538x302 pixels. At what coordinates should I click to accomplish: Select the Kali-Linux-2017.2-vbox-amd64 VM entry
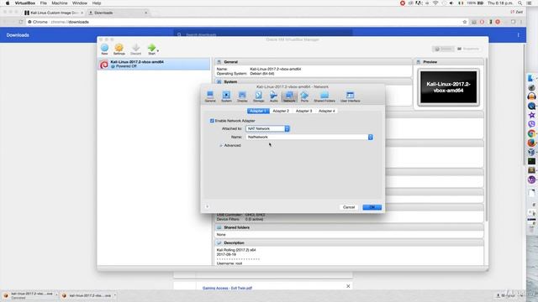(154, 64)
